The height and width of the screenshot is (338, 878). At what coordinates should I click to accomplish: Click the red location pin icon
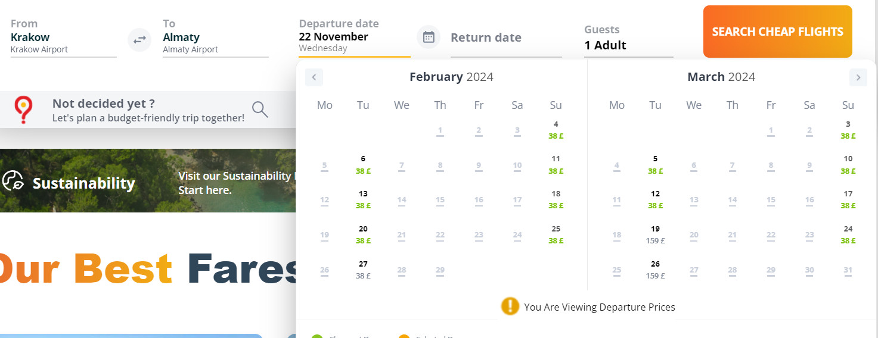(23, 110)
